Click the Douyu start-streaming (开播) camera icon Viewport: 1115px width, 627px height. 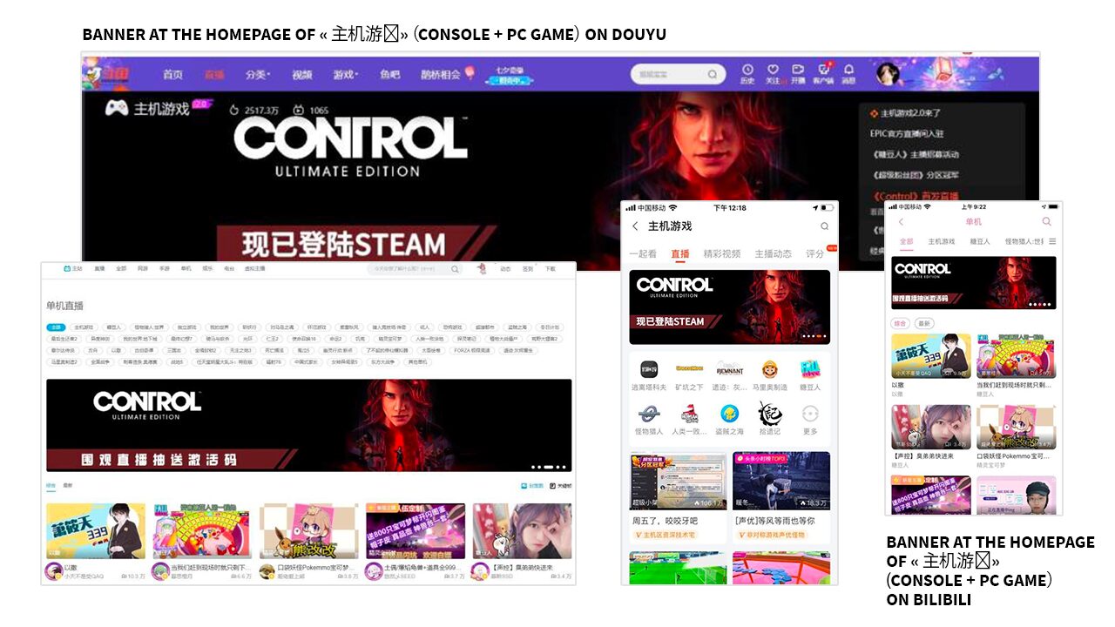click(x=798, y=70)
